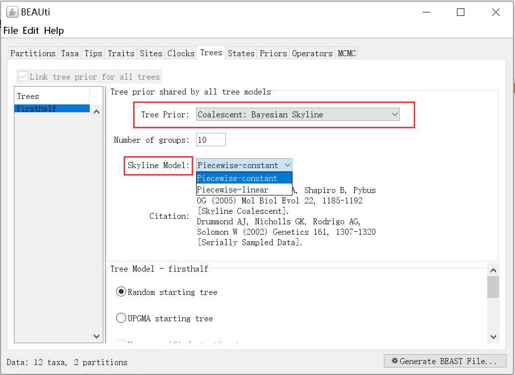Minimize the BEAUti window
The height and width of the screenshot is (375, 515).
(426, 12)
